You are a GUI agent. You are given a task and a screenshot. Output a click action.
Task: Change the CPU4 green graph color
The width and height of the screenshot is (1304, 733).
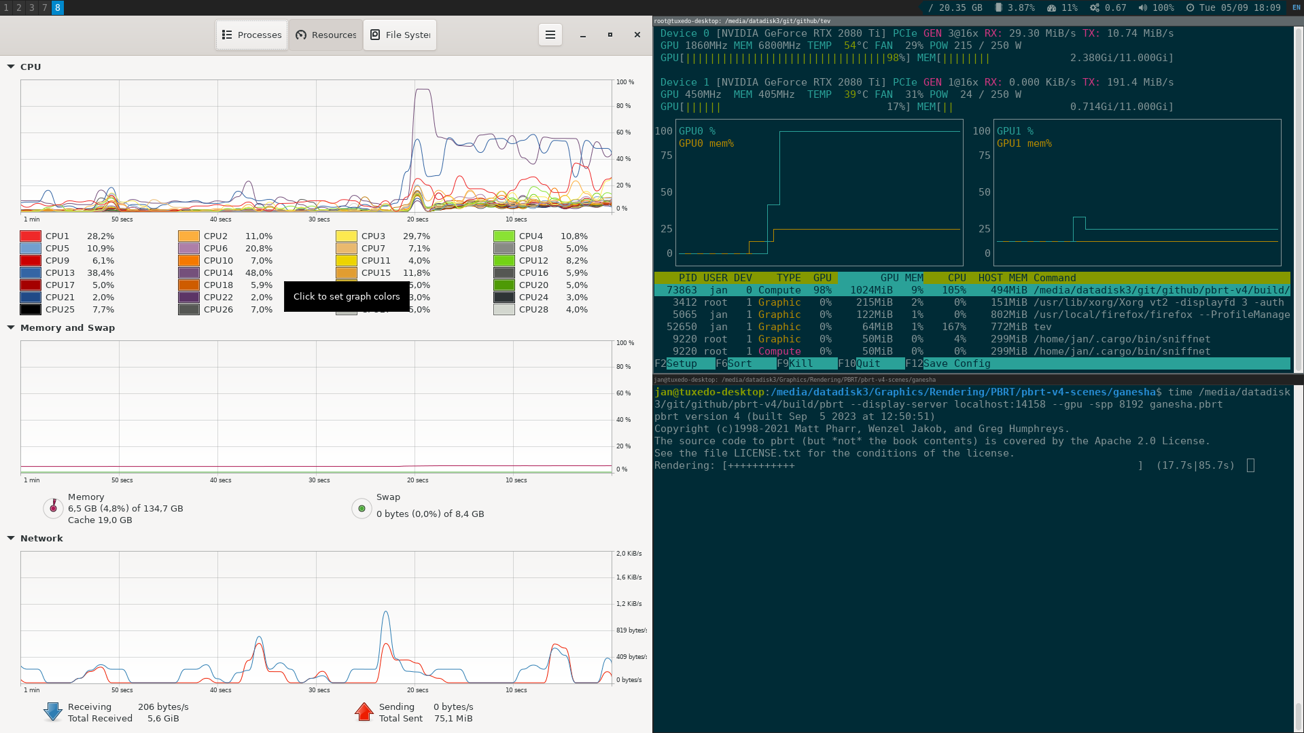[x=504, y=236]
